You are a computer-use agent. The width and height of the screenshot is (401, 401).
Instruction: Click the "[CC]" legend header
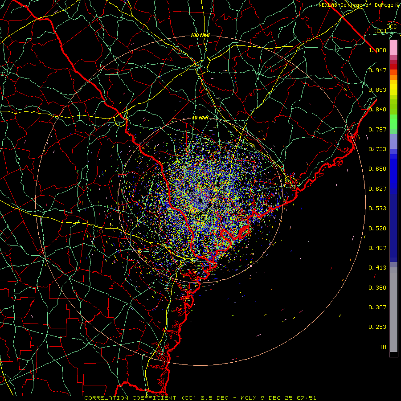click(x=380, y=31)
